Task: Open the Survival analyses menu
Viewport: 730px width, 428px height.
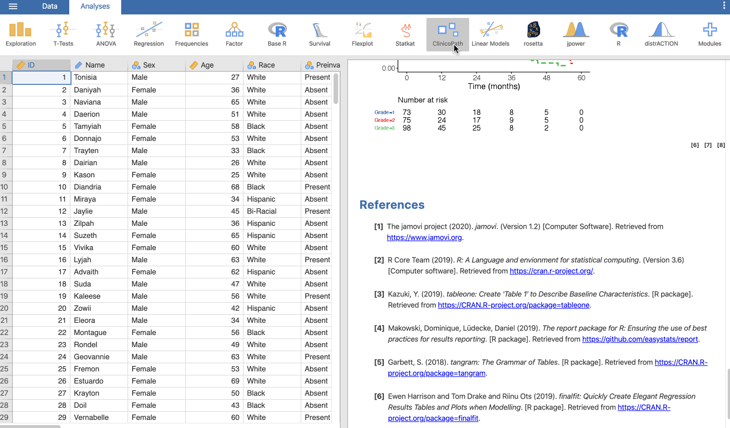Action: coord(320,35)
